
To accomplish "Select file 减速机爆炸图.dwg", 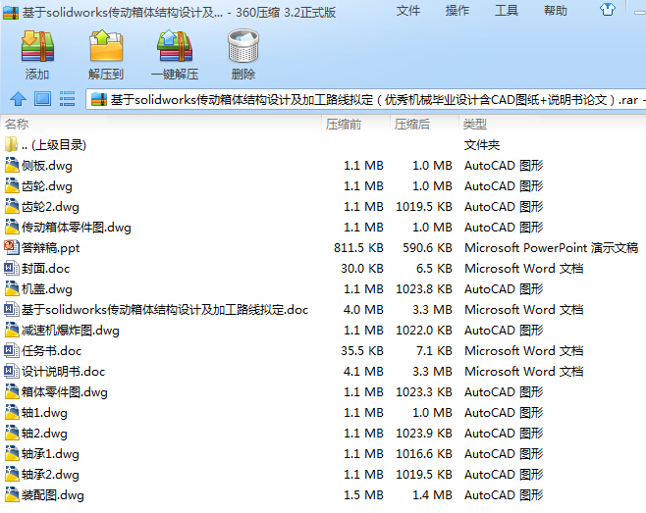I will coord(71,331).
